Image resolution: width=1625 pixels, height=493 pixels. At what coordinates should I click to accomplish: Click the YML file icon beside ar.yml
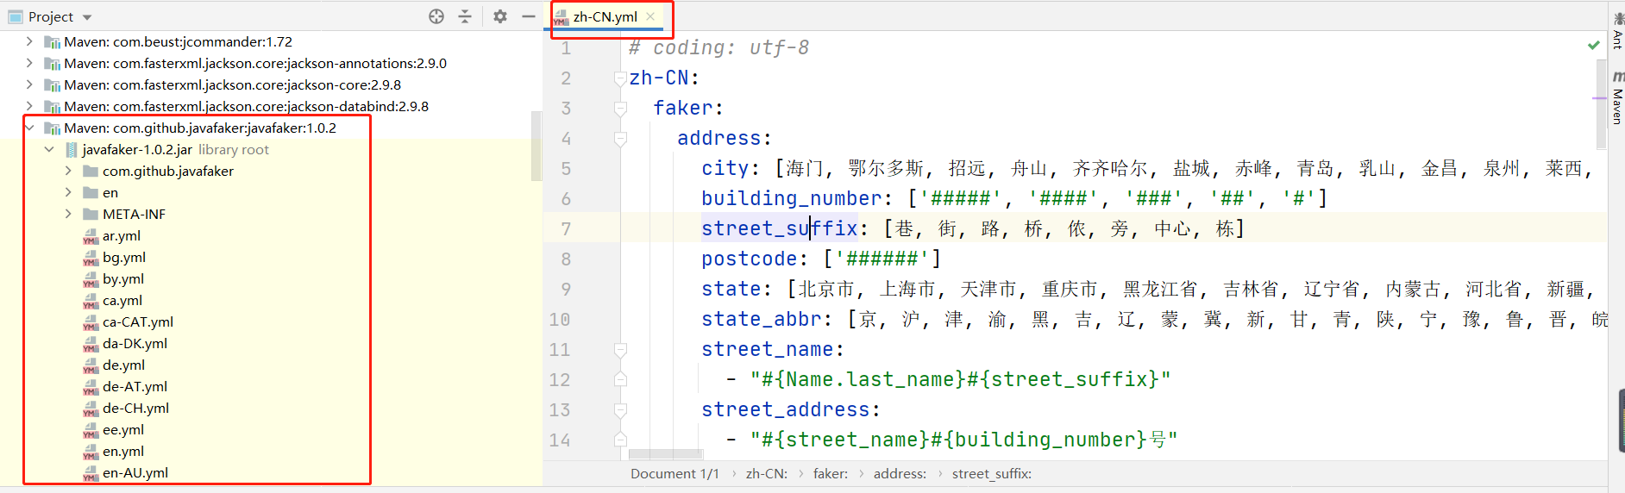(x=91, y=236)
